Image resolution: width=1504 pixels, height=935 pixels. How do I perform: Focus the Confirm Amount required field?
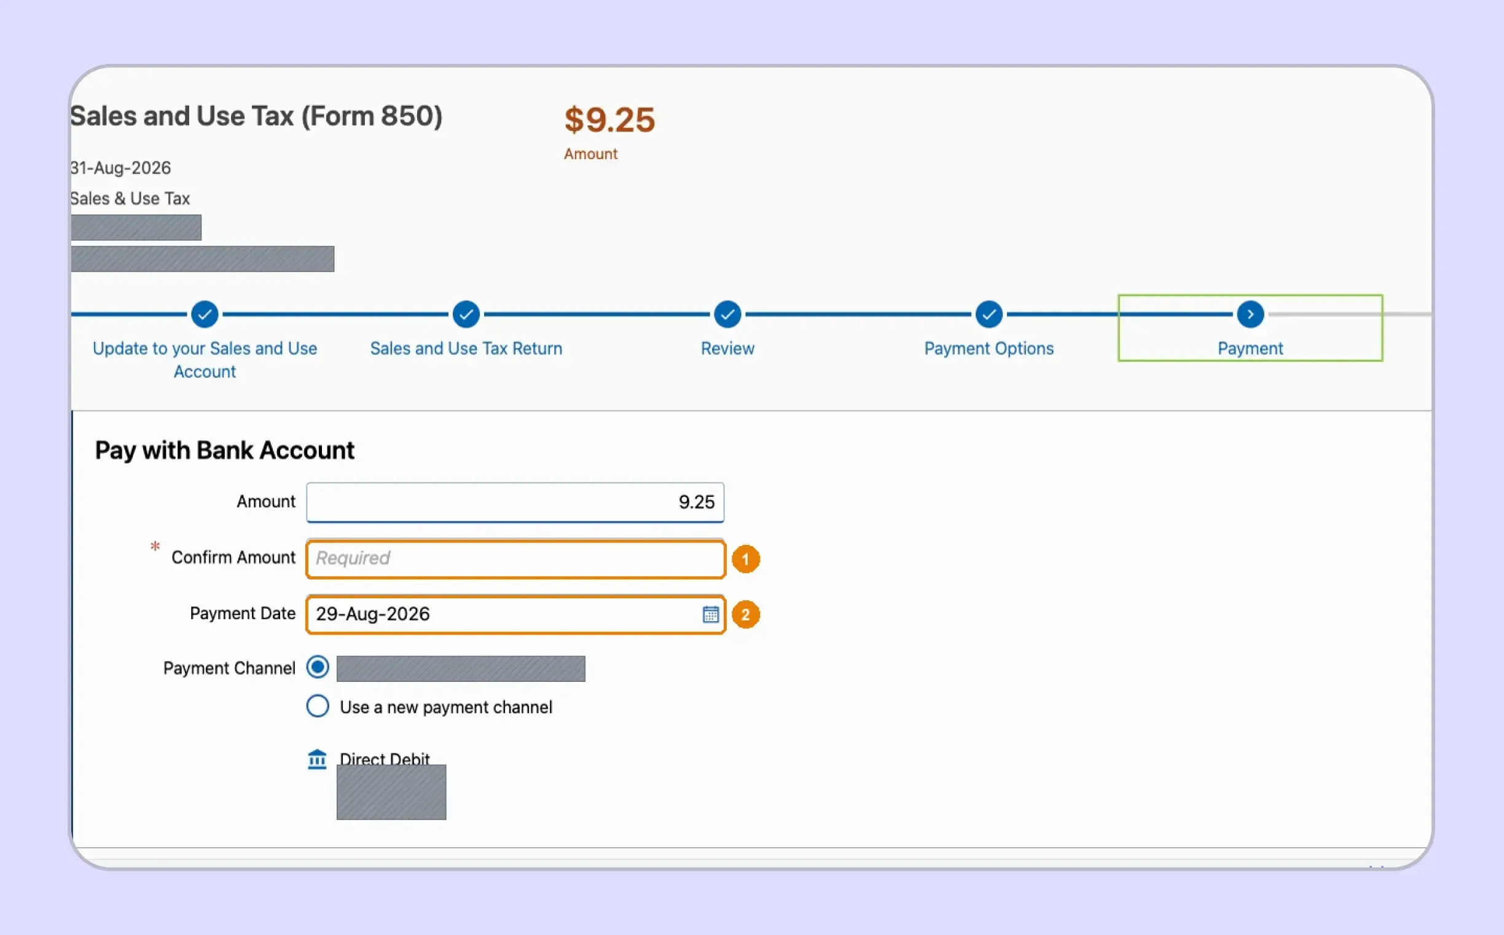click(515, 558)
